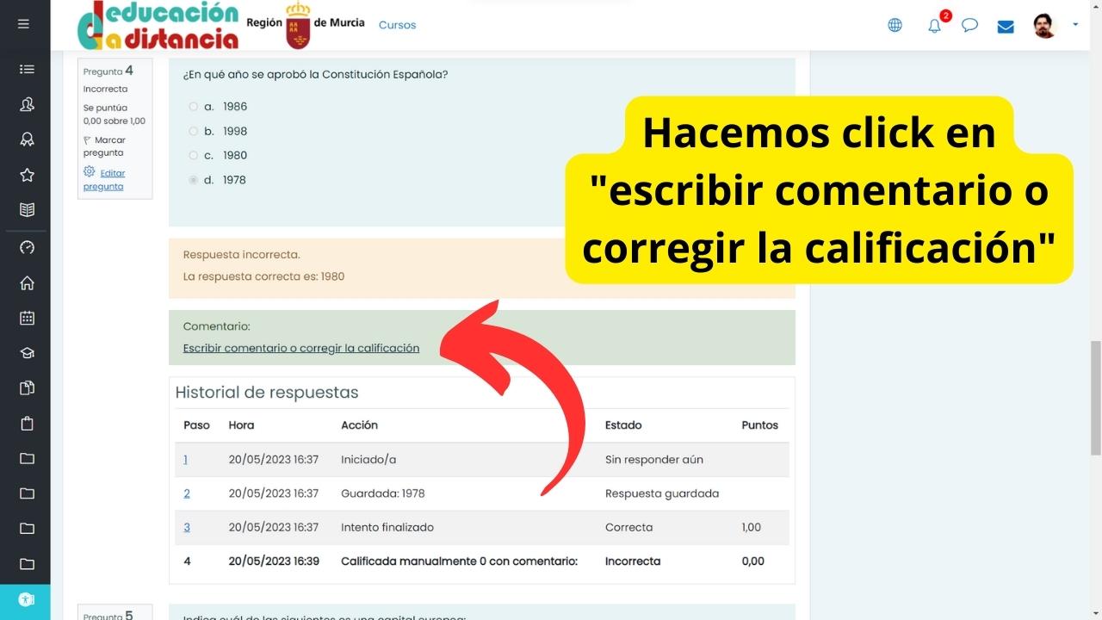
Task: Click the 'Sin responder aún' status cell
Action: point(654,460)
